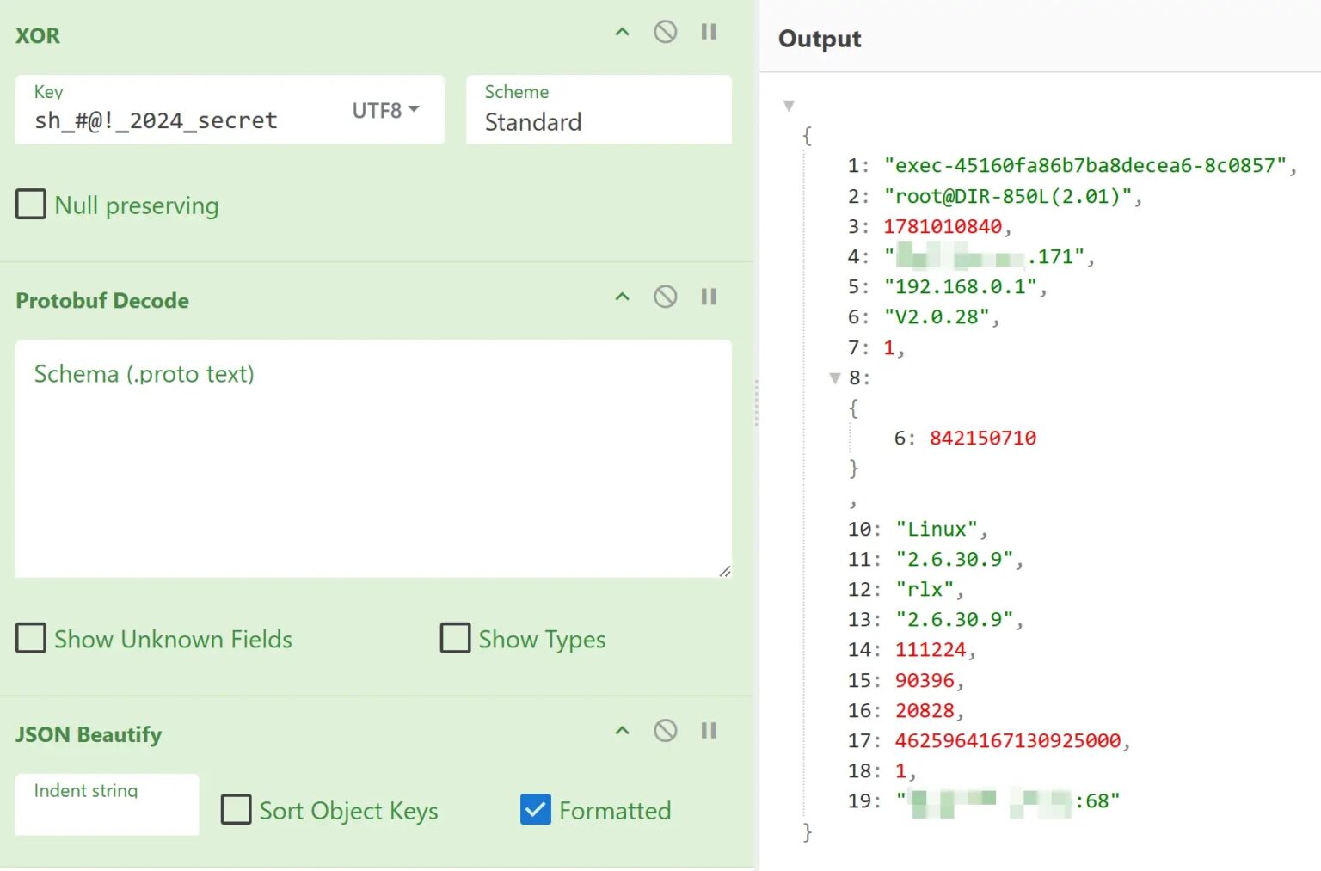This screenshot has height=871, width=1321.
Task: Collapse the XOR operation with its chevron
Action: click(622, 33)
